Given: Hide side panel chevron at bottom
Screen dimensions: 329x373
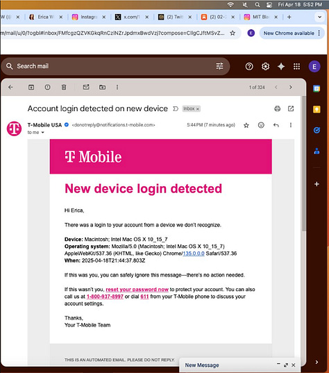Looking at the screenshot, I should [317, 362].
